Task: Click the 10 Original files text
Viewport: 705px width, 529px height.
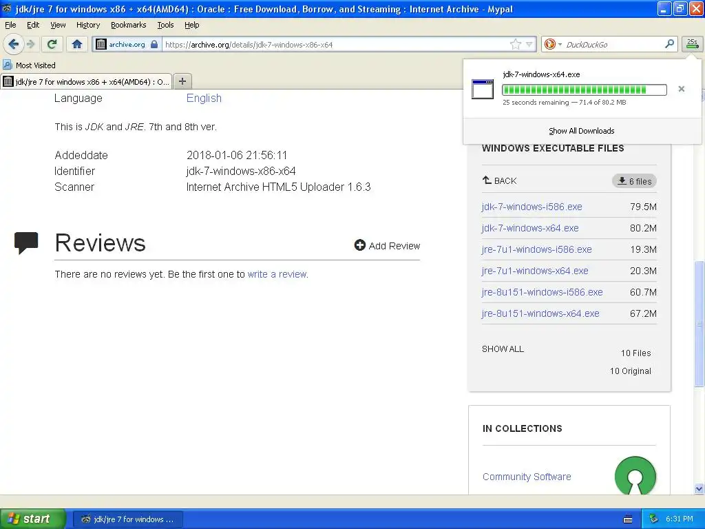Action: (x=631, y=371)
